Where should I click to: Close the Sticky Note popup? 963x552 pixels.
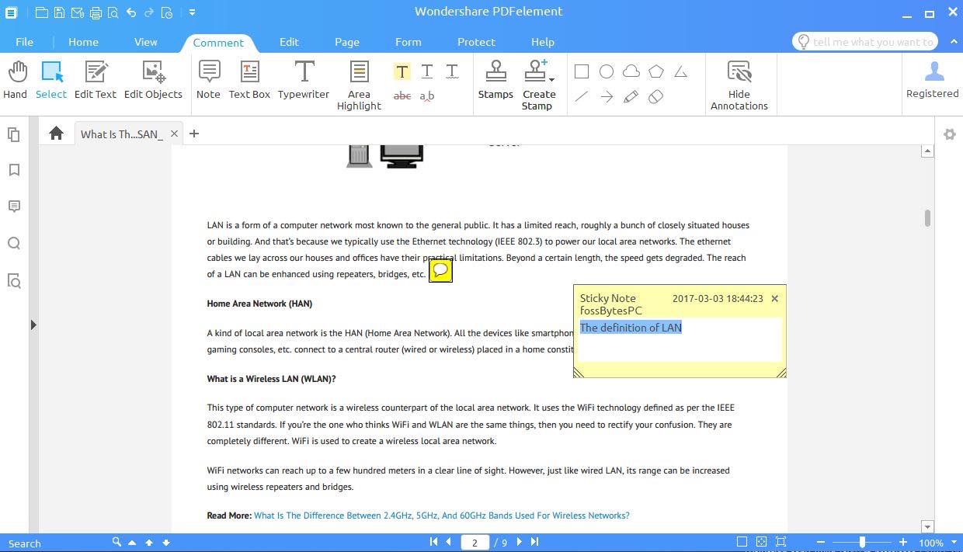pyautogui.click(x=774, y=299)
